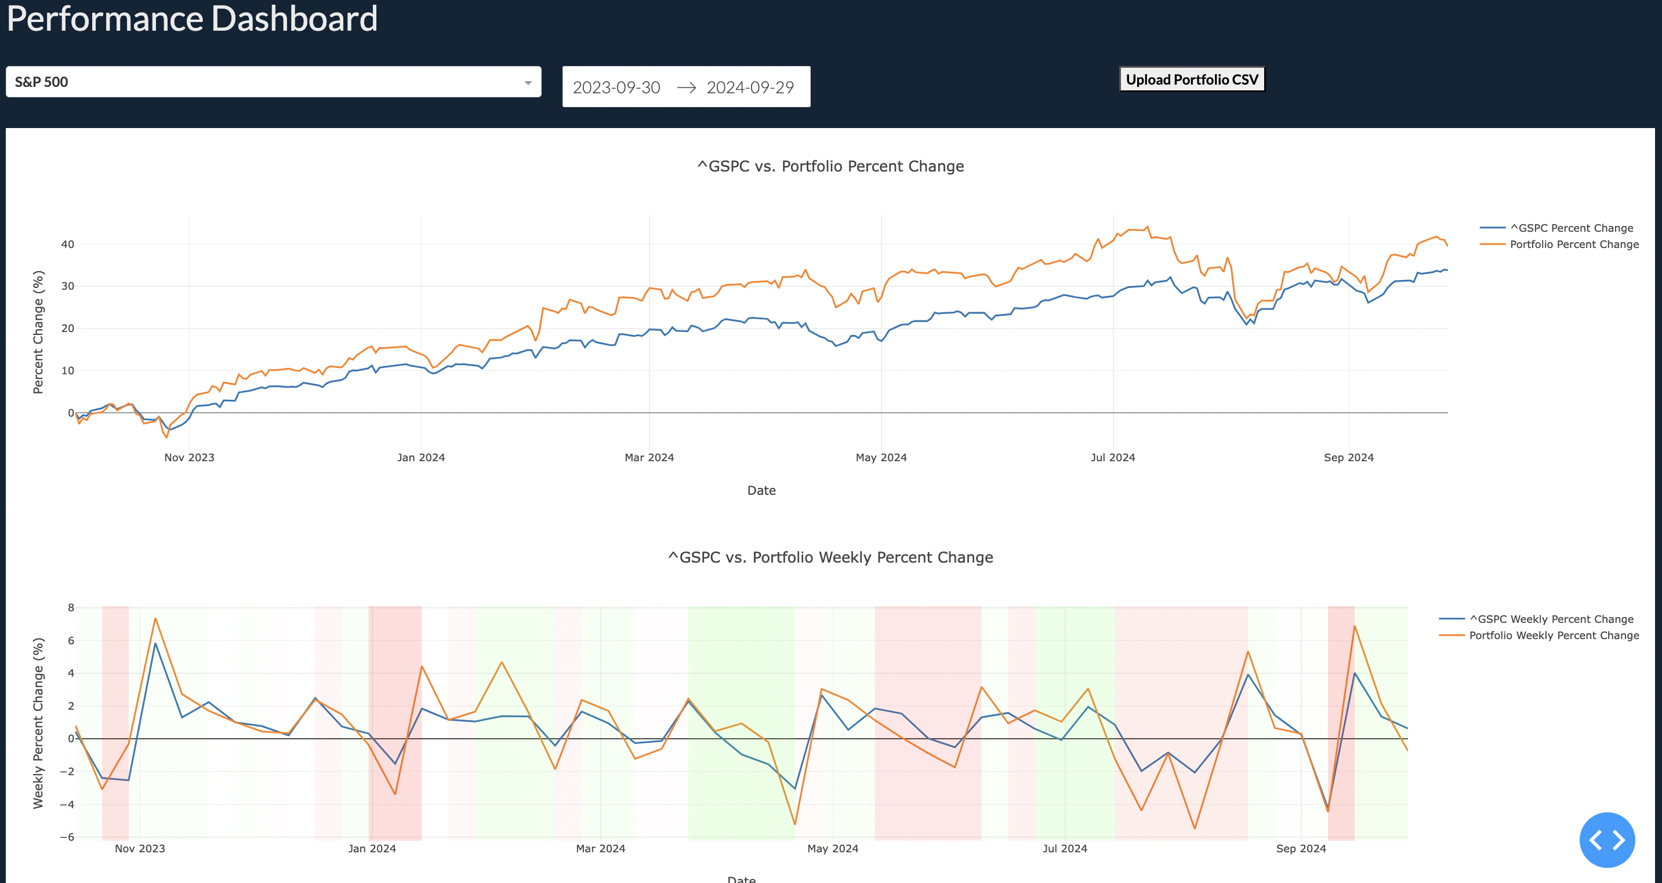This screenshot has width=1662, height=883.
Task: Toggle ^GSPC Weekly Percent Change legend entry
Action: click(1551, 619)
